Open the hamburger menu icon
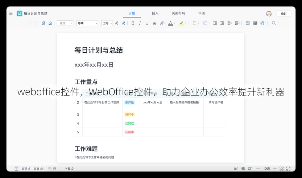This screenshot has width=302, height=178. (x=11, y=13)
